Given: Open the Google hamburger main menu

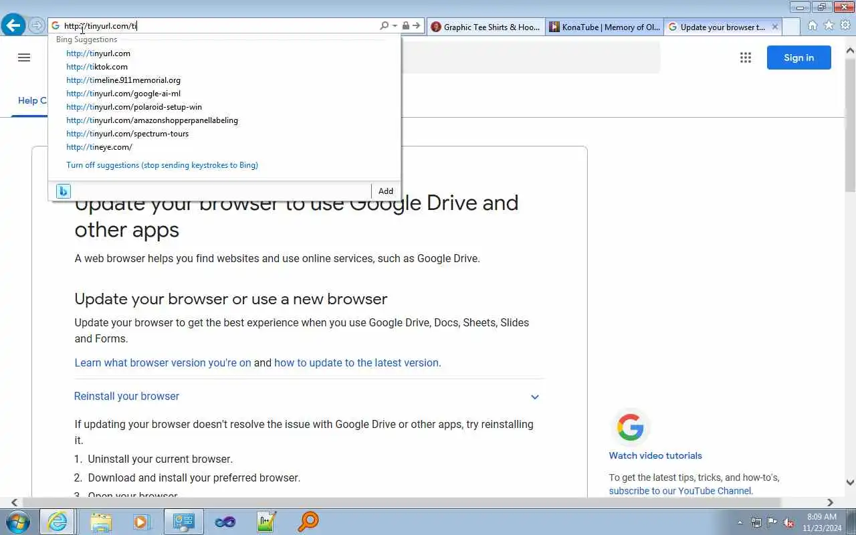Looking at the screenshot, I should [x=24, y=58].
